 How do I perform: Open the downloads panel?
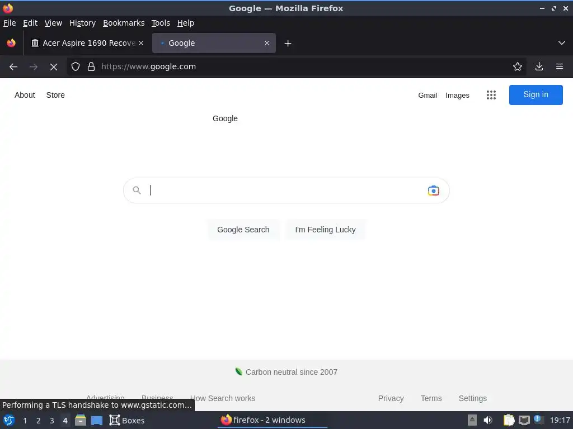[539, 66]
